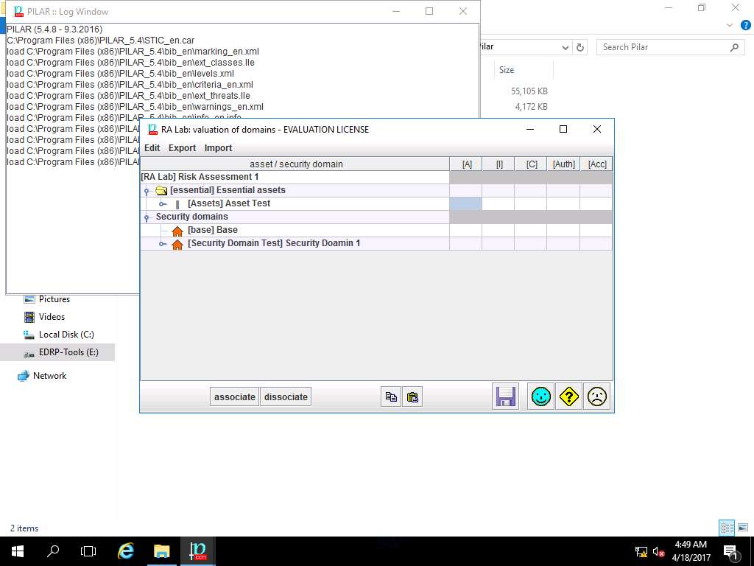
Task: Click the STIC_en.car log line
Action: click(100, 41)
